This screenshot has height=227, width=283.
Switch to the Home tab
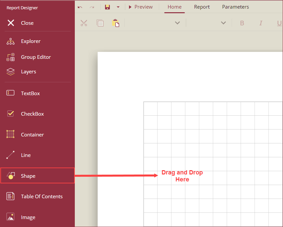pyautogui.click(x=174, y=7)
